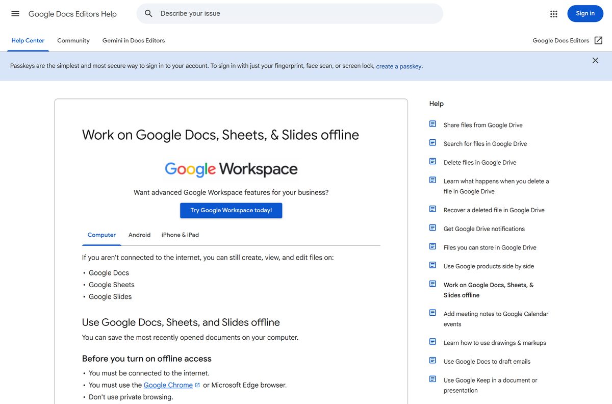Screen dimensions: 612x404
Task: Open Files you can store in Google Drive
Action: coord(490,247)
